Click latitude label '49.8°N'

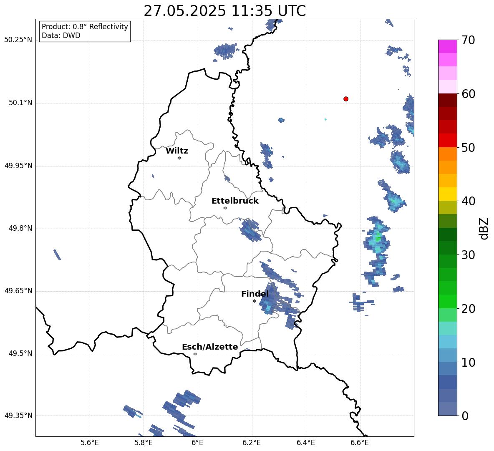point(20,228)
